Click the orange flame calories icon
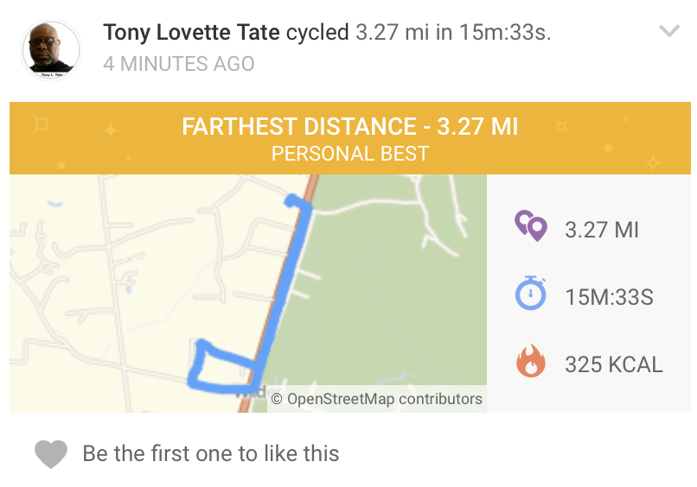Image resolution: width=697 pixels, height=487 pixels. [x=531, y=361]
